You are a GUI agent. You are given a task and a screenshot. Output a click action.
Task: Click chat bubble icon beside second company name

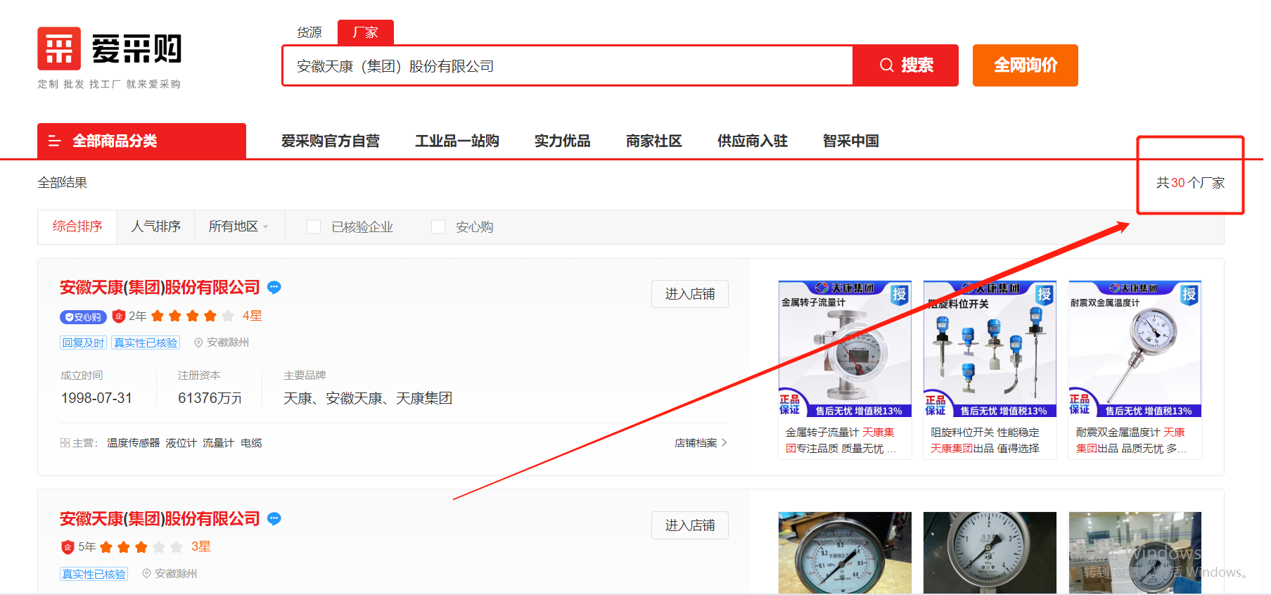click(x=274, y=519)
